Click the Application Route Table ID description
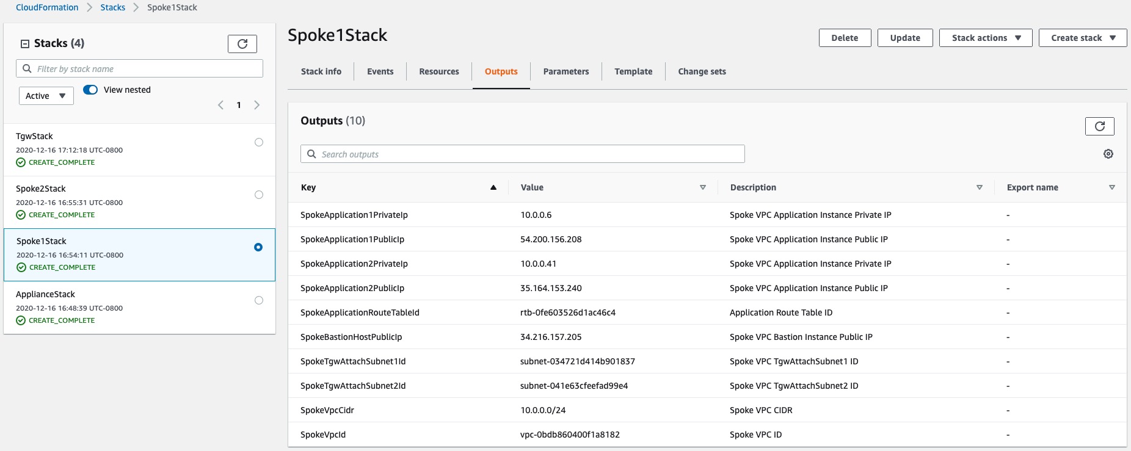The width and height of the screenshot is (1131, 451). 781,312
